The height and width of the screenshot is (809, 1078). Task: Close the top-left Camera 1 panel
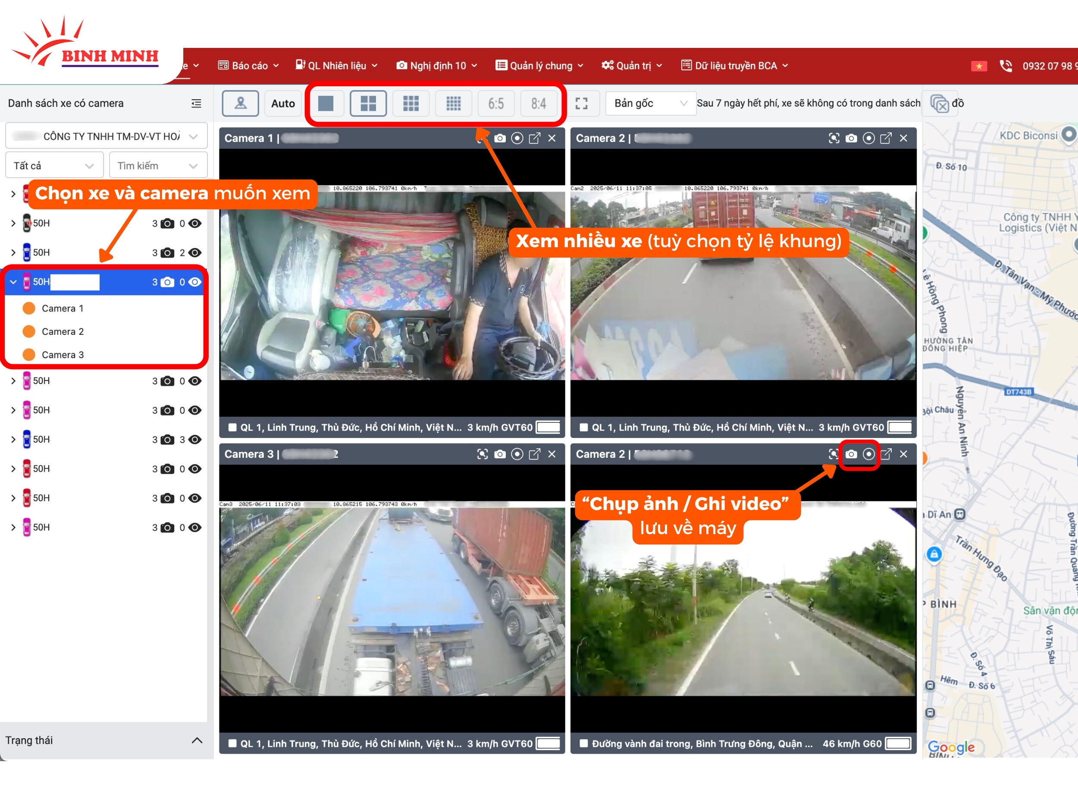coord(552,139)
